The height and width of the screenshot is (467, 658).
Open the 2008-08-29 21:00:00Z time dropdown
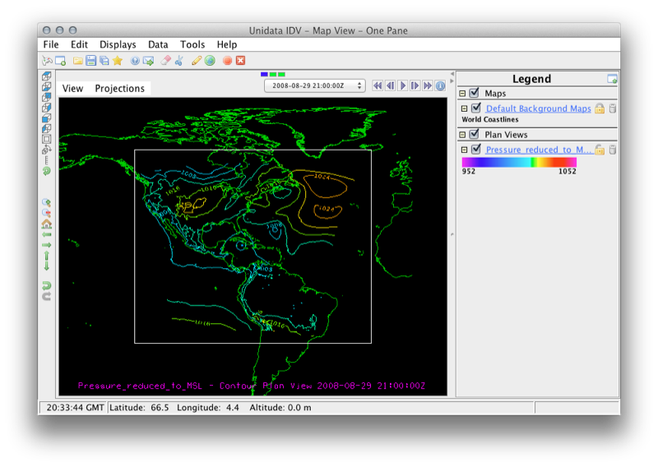314,86
